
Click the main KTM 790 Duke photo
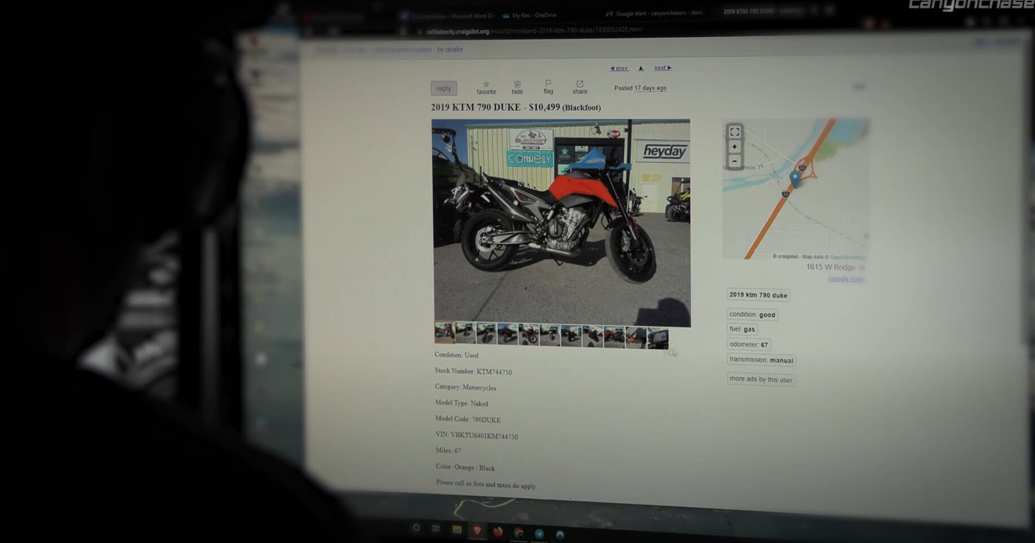pos(561,222)
